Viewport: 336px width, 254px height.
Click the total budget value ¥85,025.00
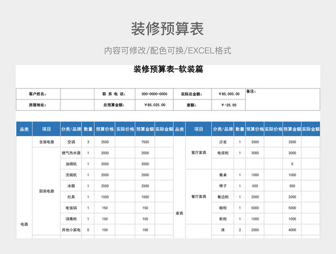[154, 105]
